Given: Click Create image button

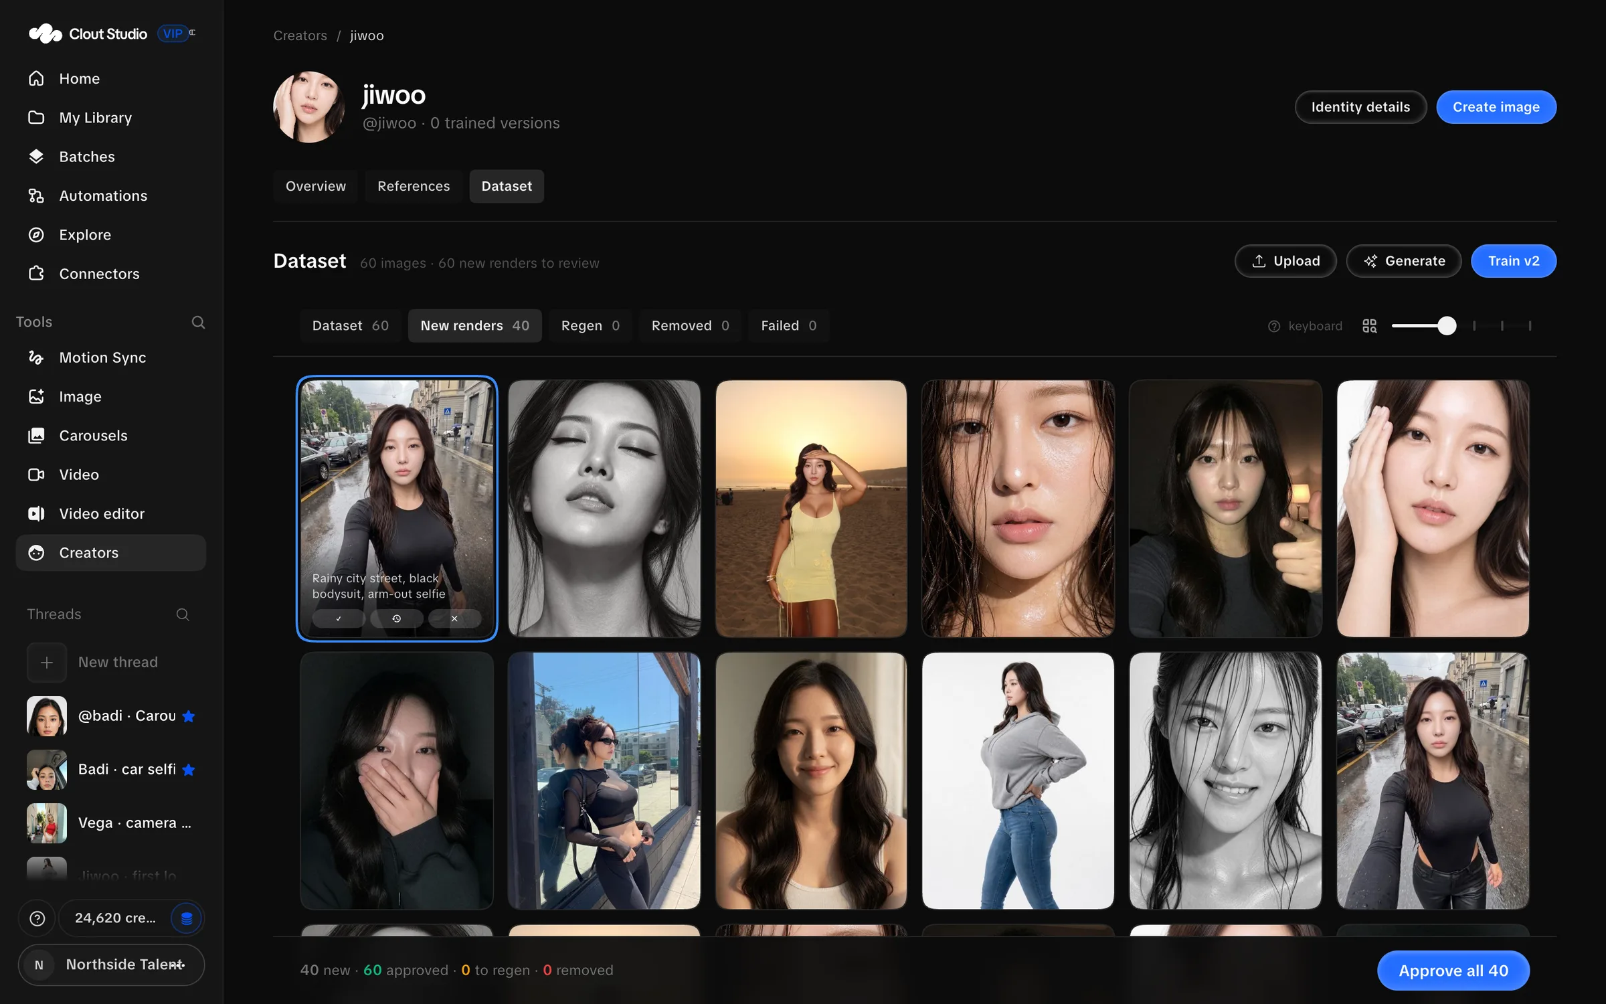Looking at the screenshot, I should tap(1496, 107).
